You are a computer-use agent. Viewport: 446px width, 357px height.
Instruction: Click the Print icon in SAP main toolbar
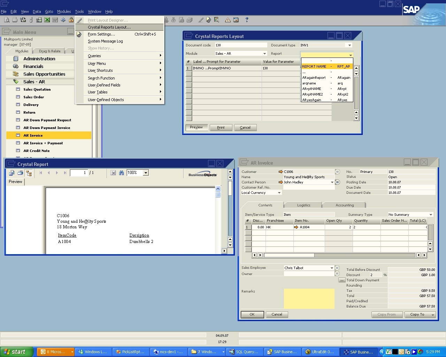(15, 20)
